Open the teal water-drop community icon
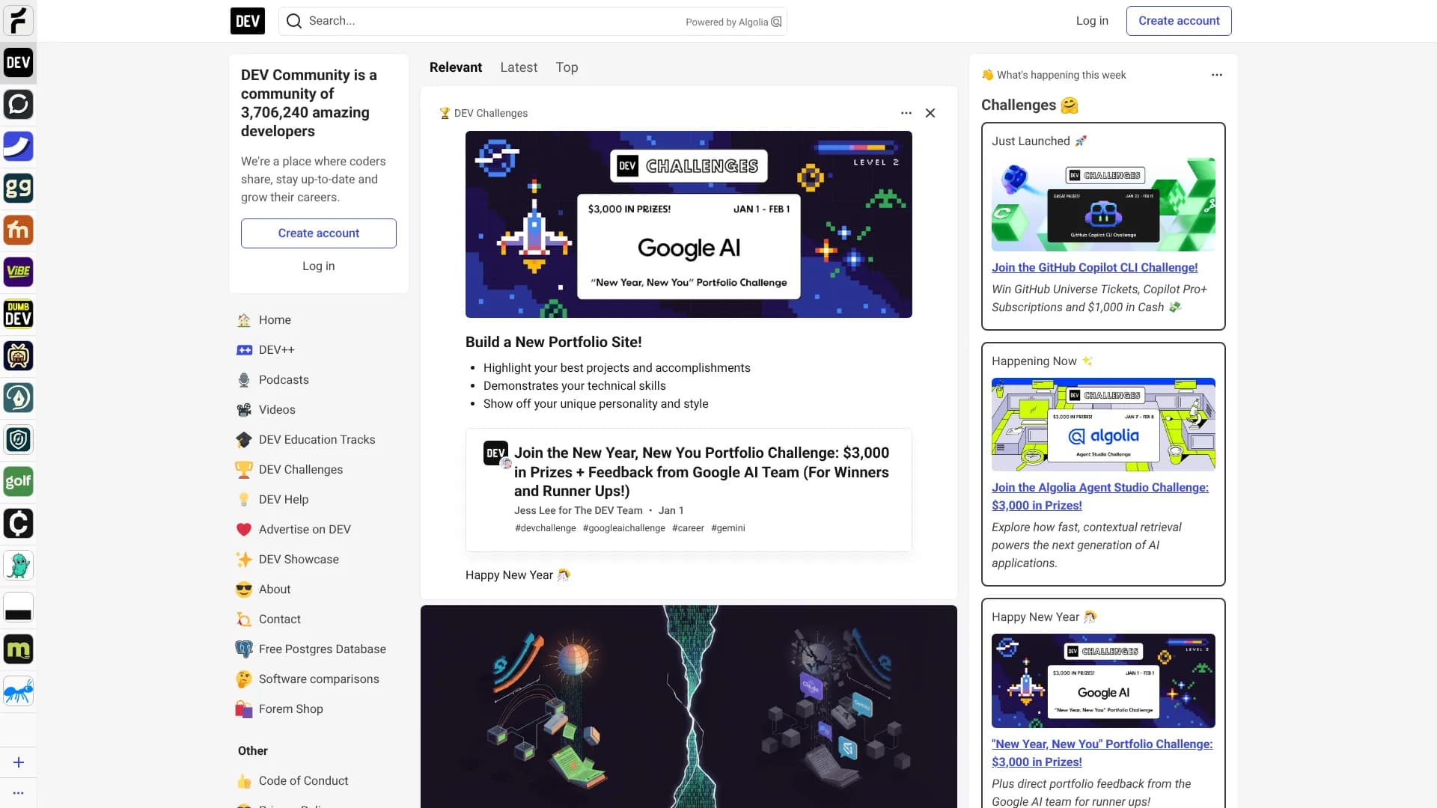 point(18,398)
